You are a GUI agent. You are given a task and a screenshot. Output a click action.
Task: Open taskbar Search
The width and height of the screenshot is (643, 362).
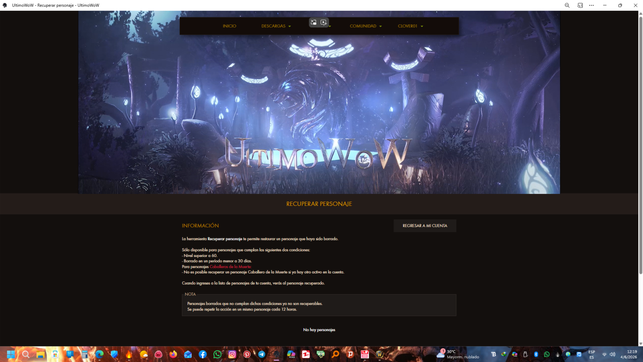(26, 354)
